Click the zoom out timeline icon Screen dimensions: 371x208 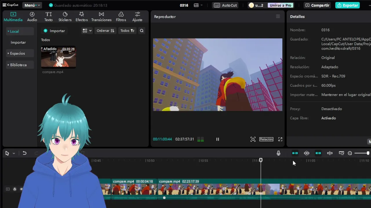[350, 153]
